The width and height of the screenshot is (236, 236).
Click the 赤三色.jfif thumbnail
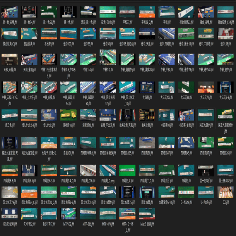click(10, 115)
